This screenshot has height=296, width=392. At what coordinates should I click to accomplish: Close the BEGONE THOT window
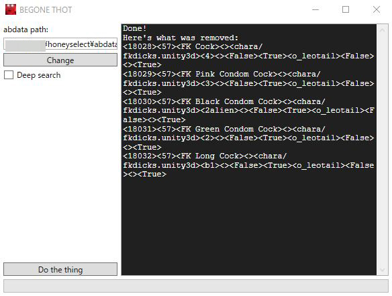coord(377,9)
